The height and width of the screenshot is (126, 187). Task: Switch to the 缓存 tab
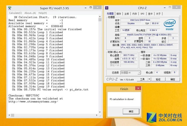click(x=119, y=14)
